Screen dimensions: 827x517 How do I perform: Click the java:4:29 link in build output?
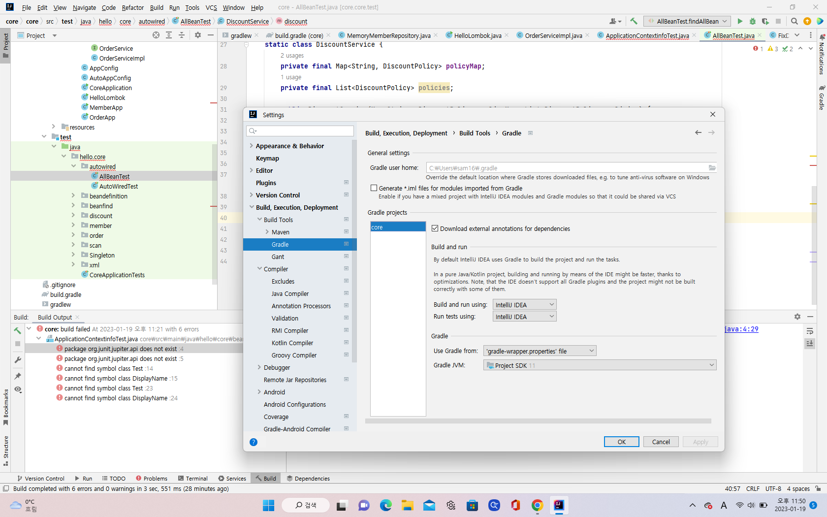(741, 329)
